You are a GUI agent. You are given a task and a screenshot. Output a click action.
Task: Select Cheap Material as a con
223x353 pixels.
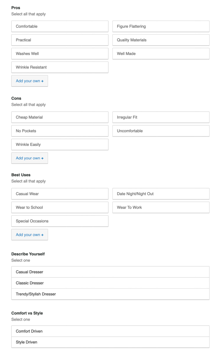60,117
